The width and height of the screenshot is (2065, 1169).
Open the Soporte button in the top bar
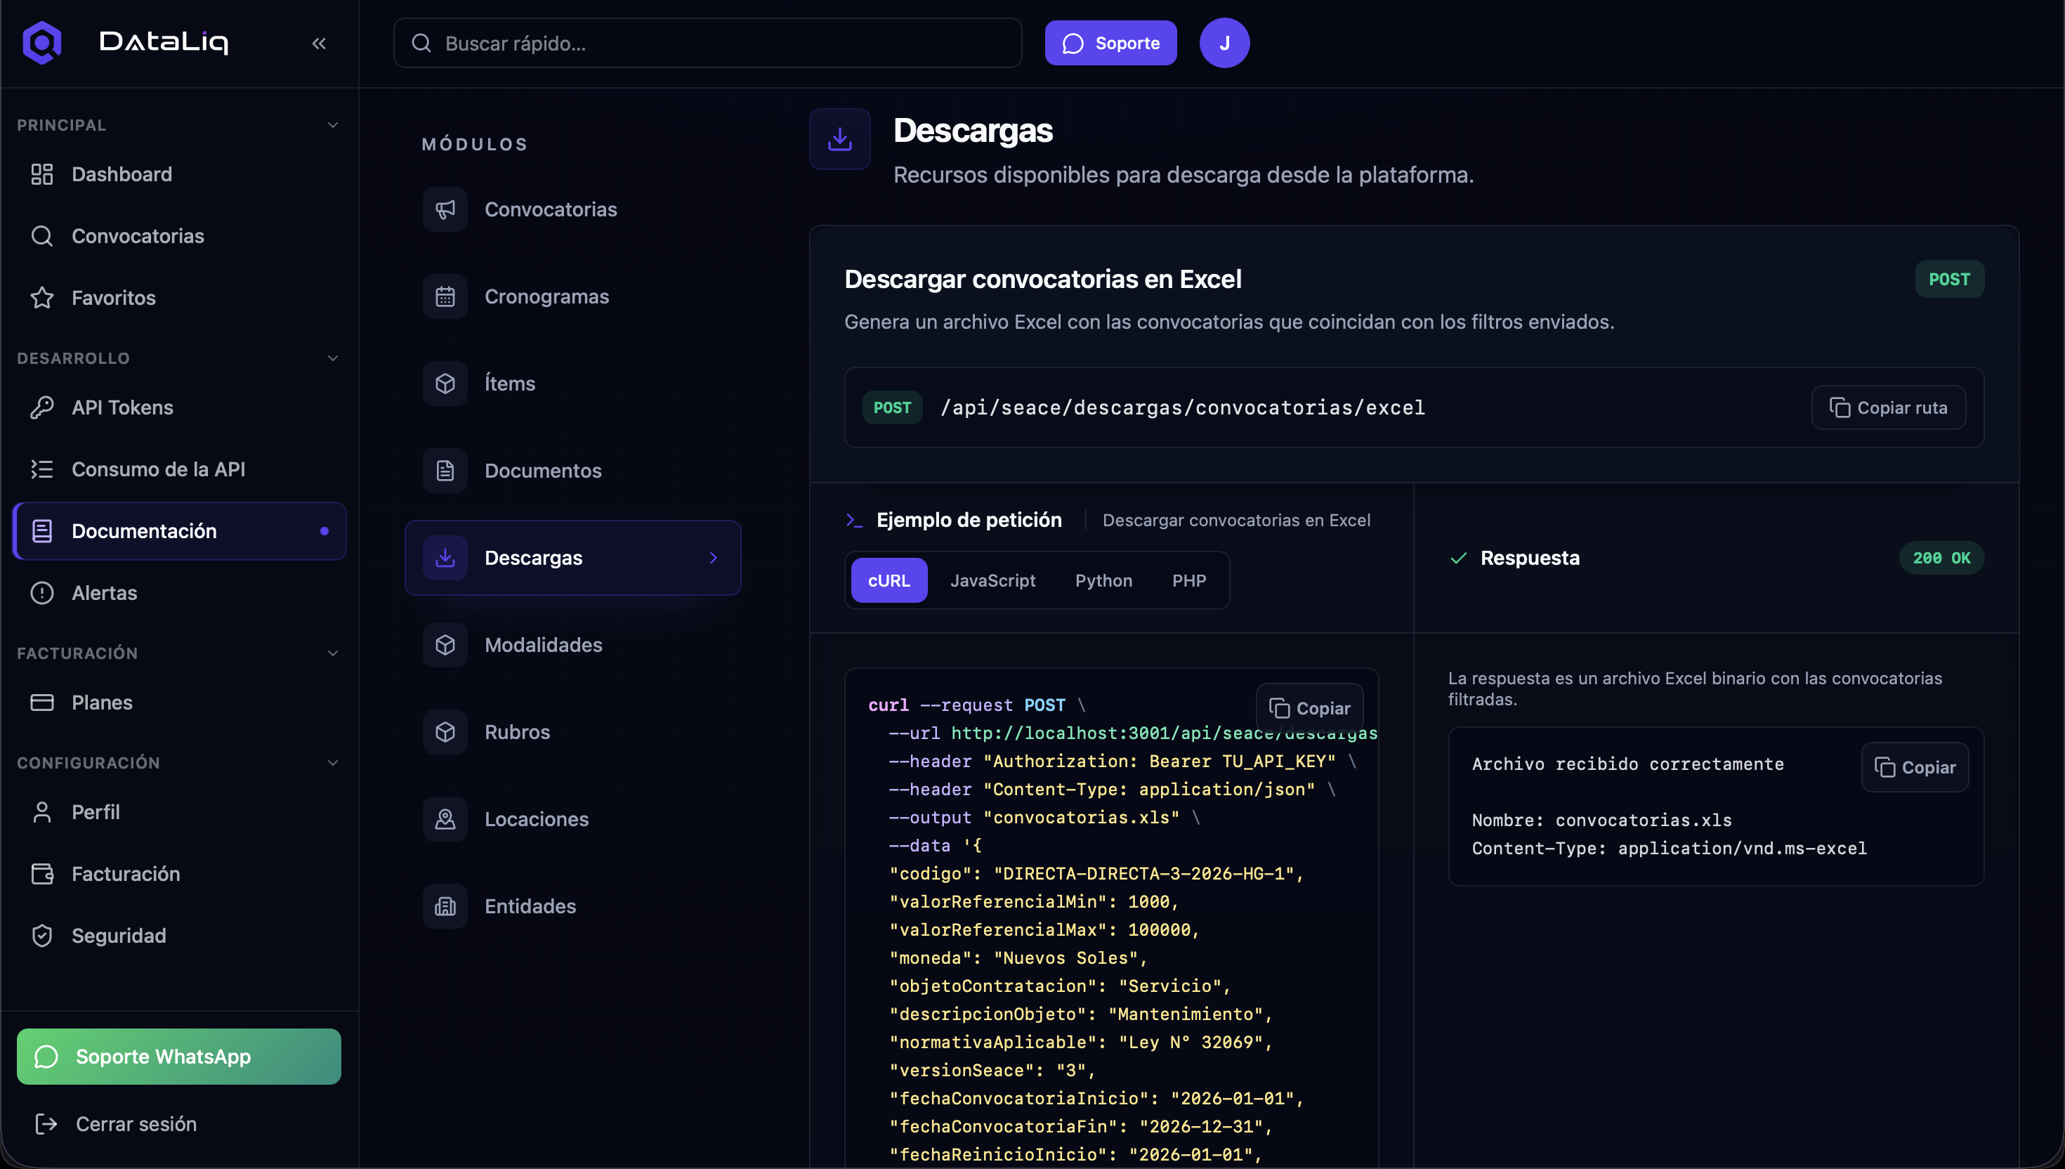(1110, 44)
